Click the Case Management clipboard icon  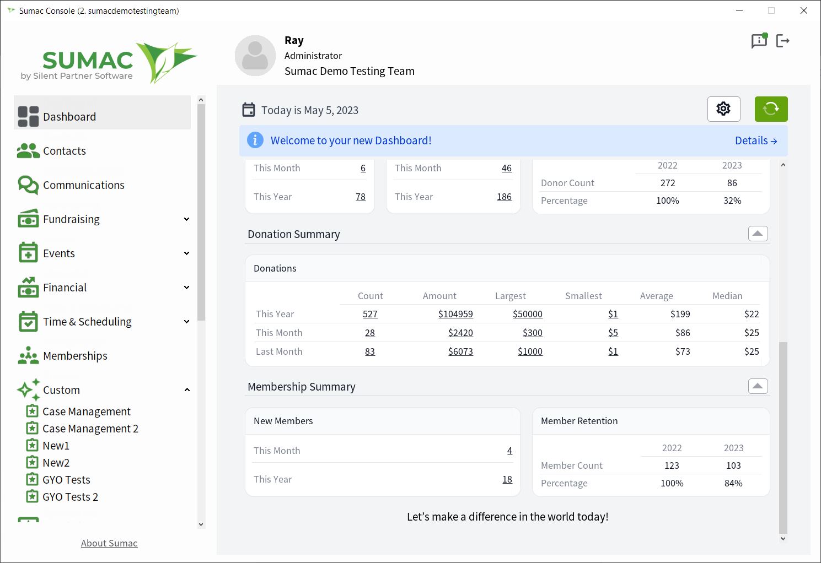pyautogui.click(x=33, y=411)
